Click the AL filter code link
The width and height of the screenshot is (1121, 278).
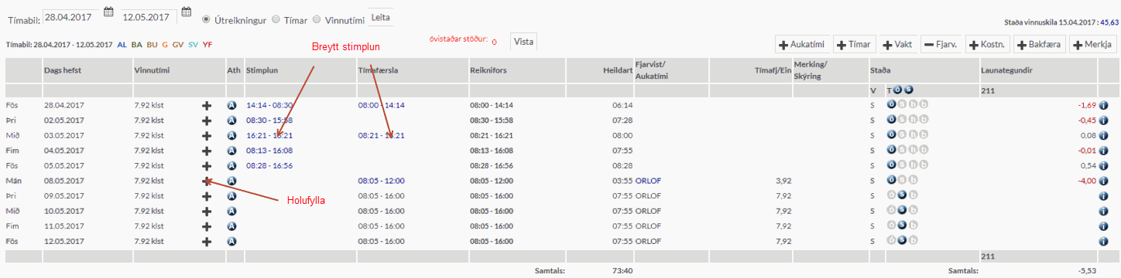tap(122, 45)
